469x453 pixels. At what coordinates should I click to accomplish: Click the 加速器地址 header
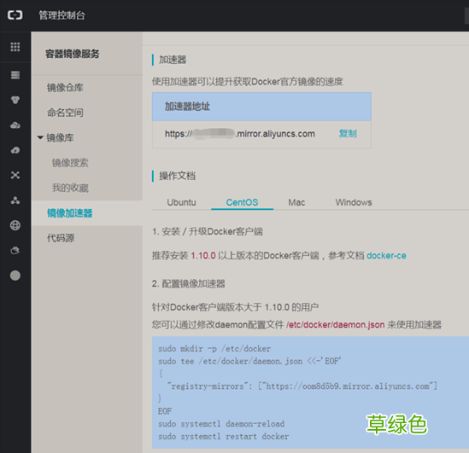tap(187, 107)
